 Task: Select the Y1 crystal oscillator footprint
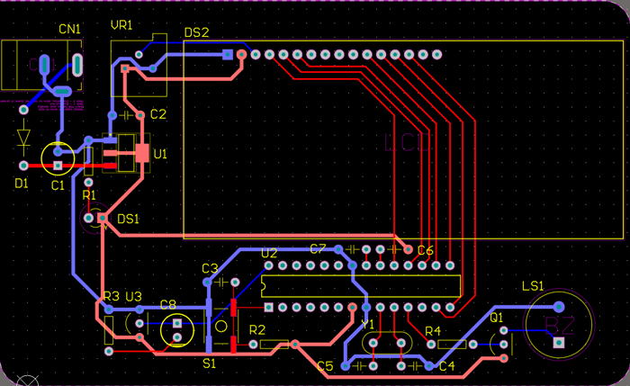click(387, 343)
